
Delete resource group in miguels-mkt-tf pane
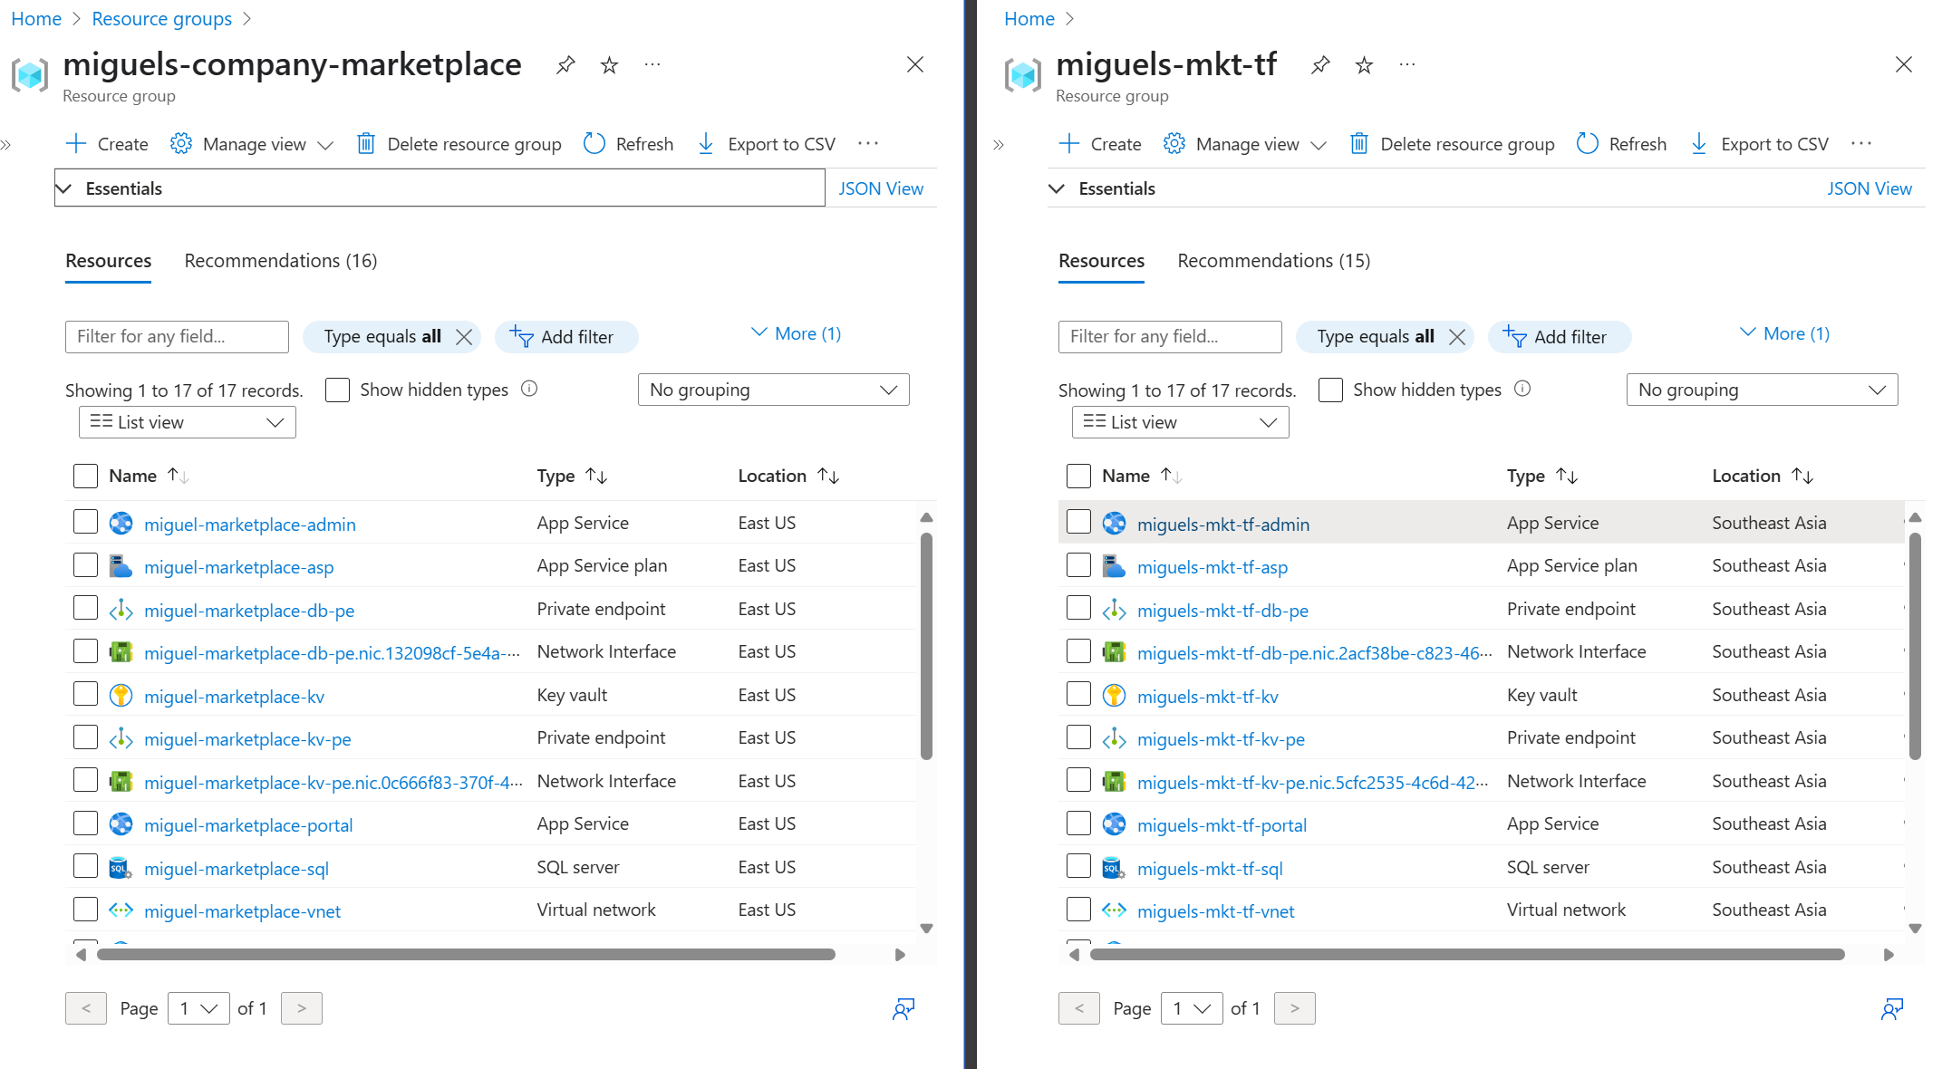pyautogui.click(x=1452, y=144)
